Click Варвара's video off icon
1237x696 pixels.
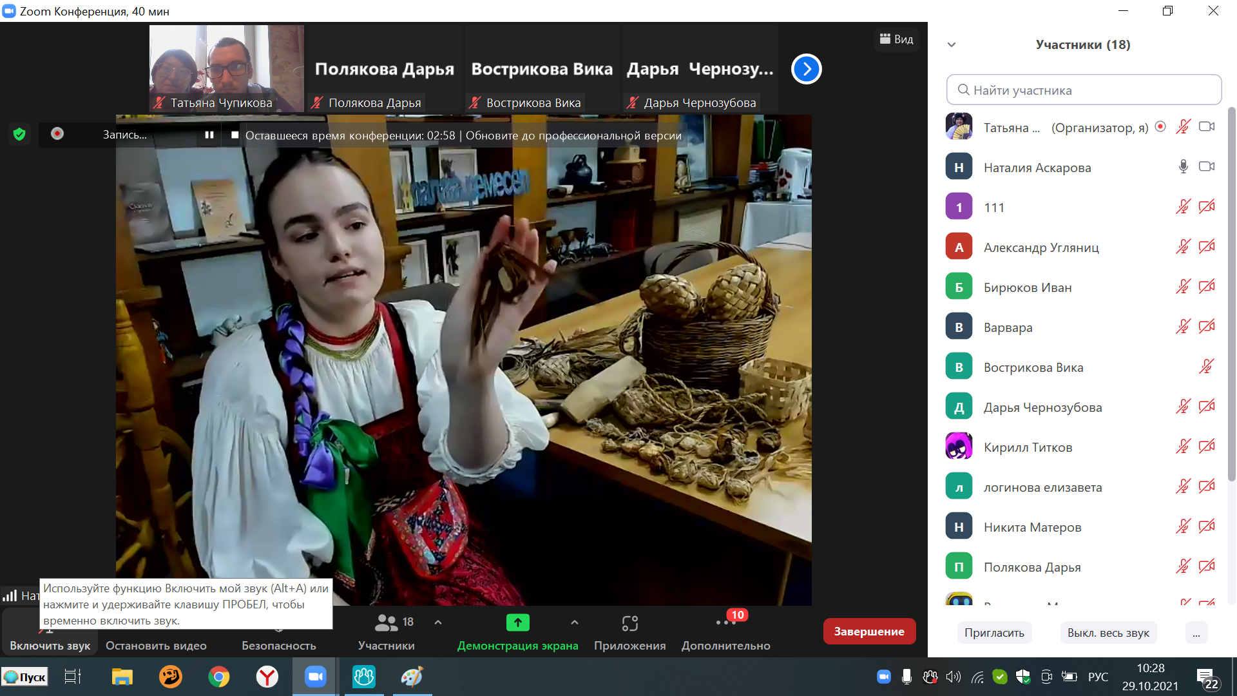click(1207, 327)
